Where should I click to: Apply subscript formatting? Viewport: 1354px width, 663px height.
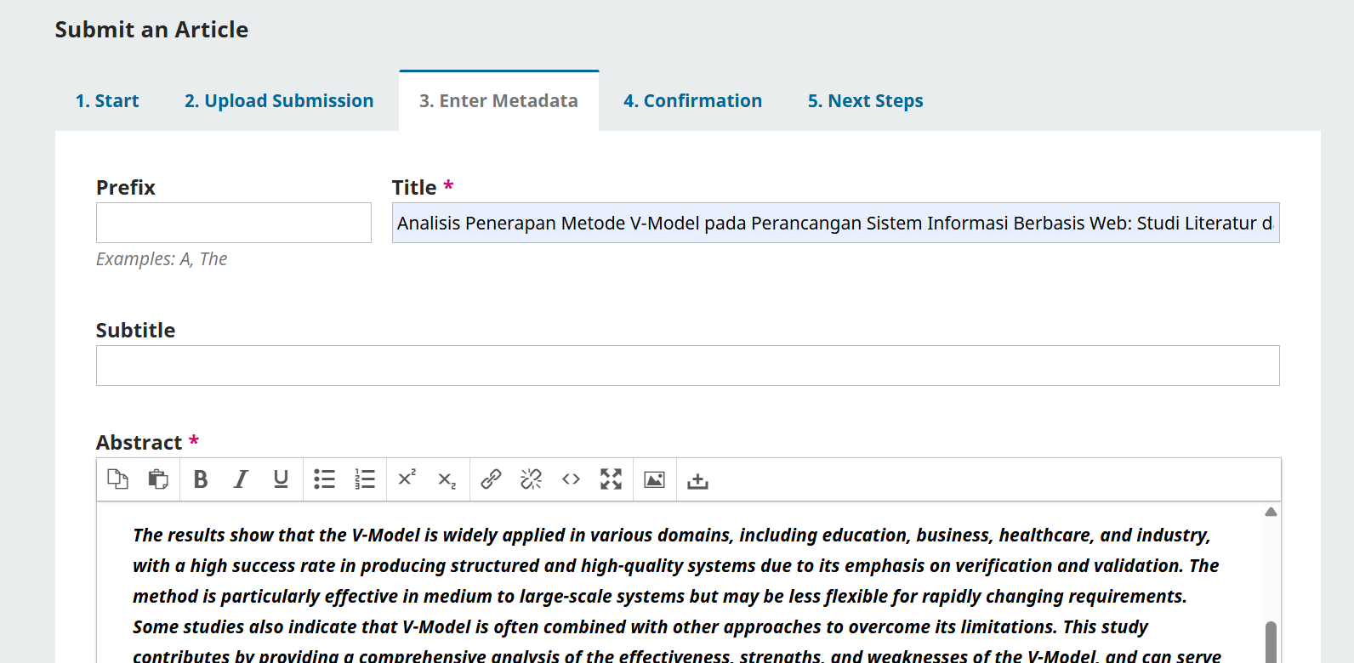click(447, 480)
